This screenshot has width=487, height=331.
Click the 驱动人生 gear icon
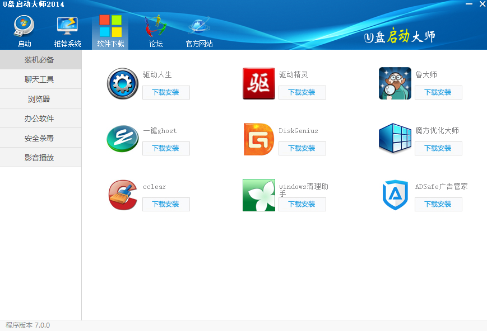pos(123,84)
